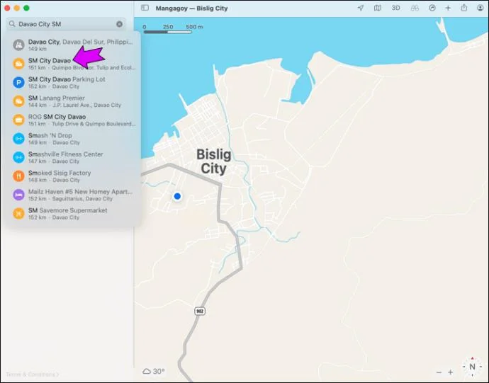
Task: Select Smashville Fitness Center suggestion
Action: pos(74,157)
